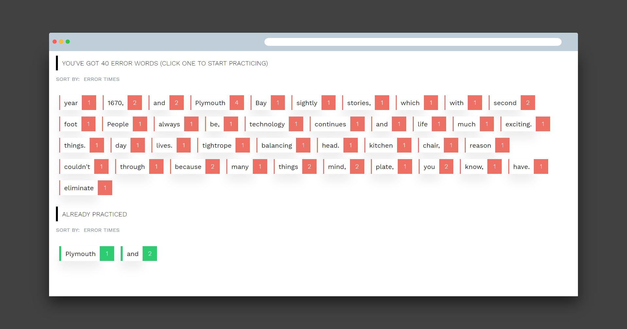Select the error word 'day'

pyautogui.click(x=128, y=145)
